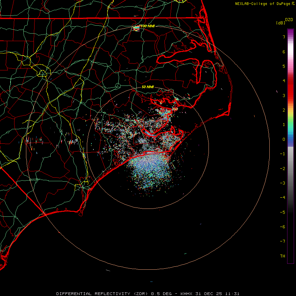Click the DZD color scale title
296x296 pixels.
(289, 20)
